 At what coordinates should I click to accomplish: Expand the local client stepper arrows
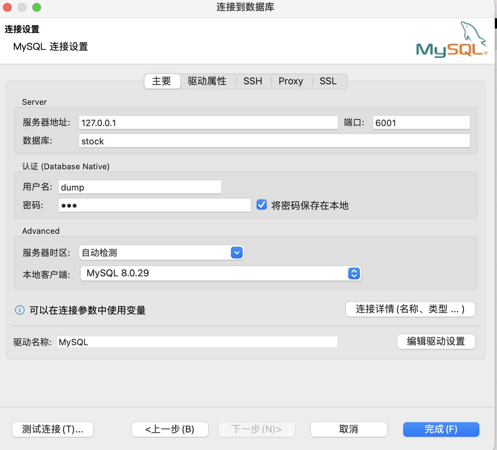353,273
